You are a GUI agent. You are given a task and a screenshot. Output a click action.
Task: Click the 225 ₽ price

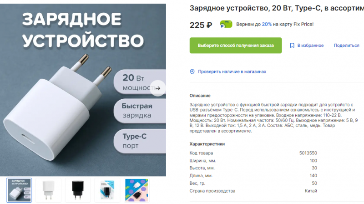(x=201, y=25)
